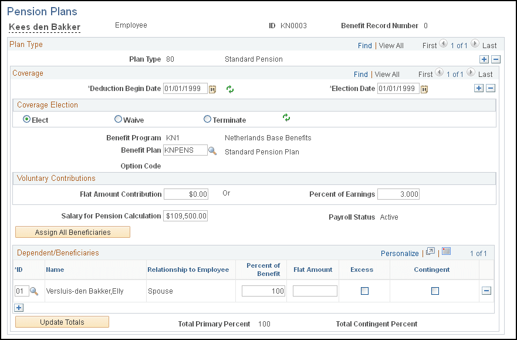Check the Contingent box for the beneficiary
Screen dimensions: 517x340
tap(435, 291)
